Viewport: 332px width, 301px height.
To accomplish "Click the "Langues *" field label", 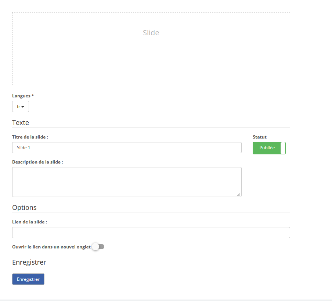I will coord(23,96).
